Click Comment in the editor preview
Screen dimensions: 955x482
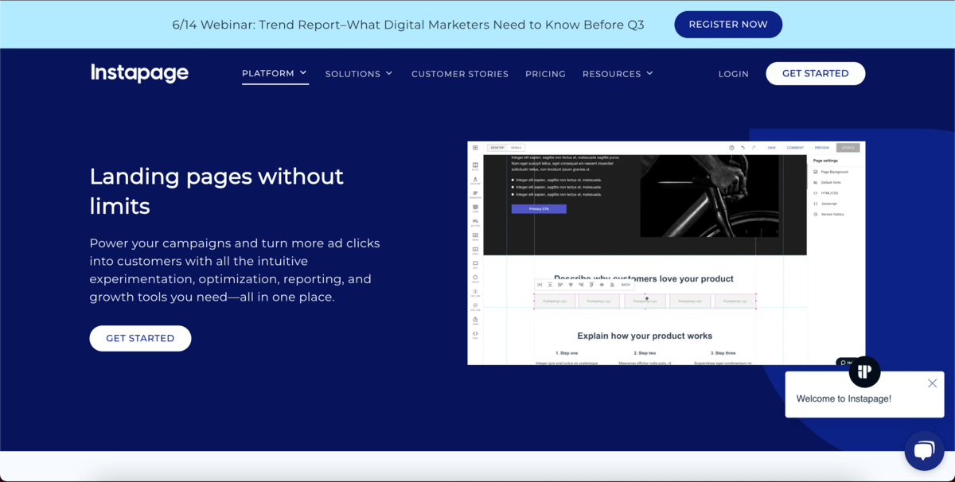pyautogui.click(x=795, y=148)
